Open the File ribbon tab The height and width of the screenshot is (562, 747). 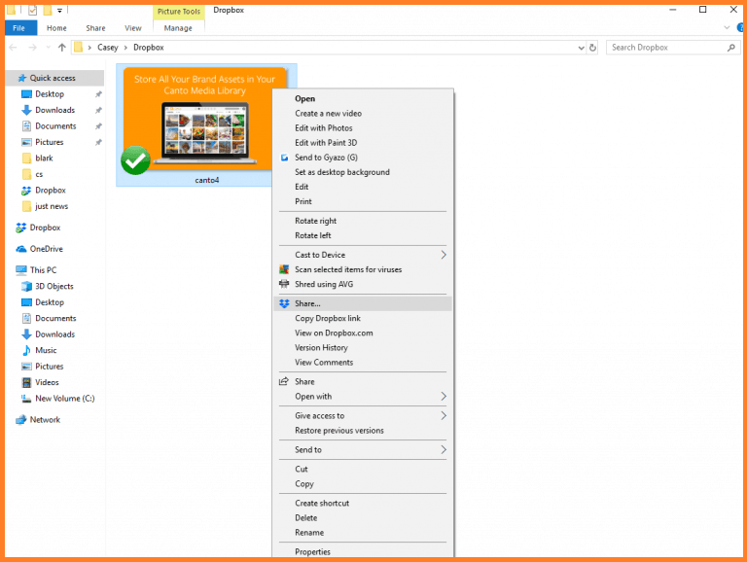pos(19,28)
